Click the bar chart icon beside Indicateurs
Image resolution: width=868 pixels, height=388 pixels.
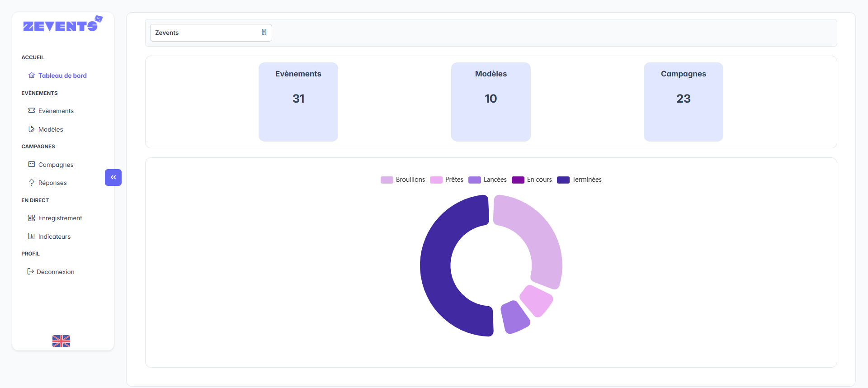pyautogui.click(x=32, y=236)
